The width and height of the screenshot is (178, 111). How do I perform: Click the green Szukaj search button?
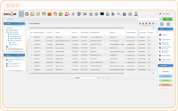(167, 19)
